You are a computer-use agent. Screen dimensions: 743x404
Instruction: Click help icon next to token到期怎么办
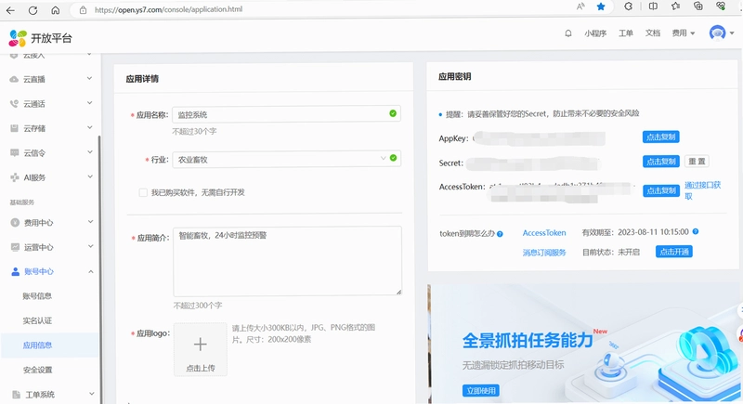click(500, 233)
